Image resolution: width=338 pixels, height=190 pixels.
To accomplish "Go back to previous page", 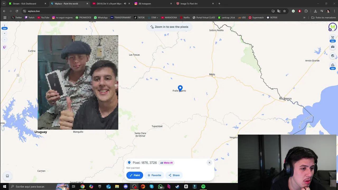I will pyautogui.click(x=4, y=11).
